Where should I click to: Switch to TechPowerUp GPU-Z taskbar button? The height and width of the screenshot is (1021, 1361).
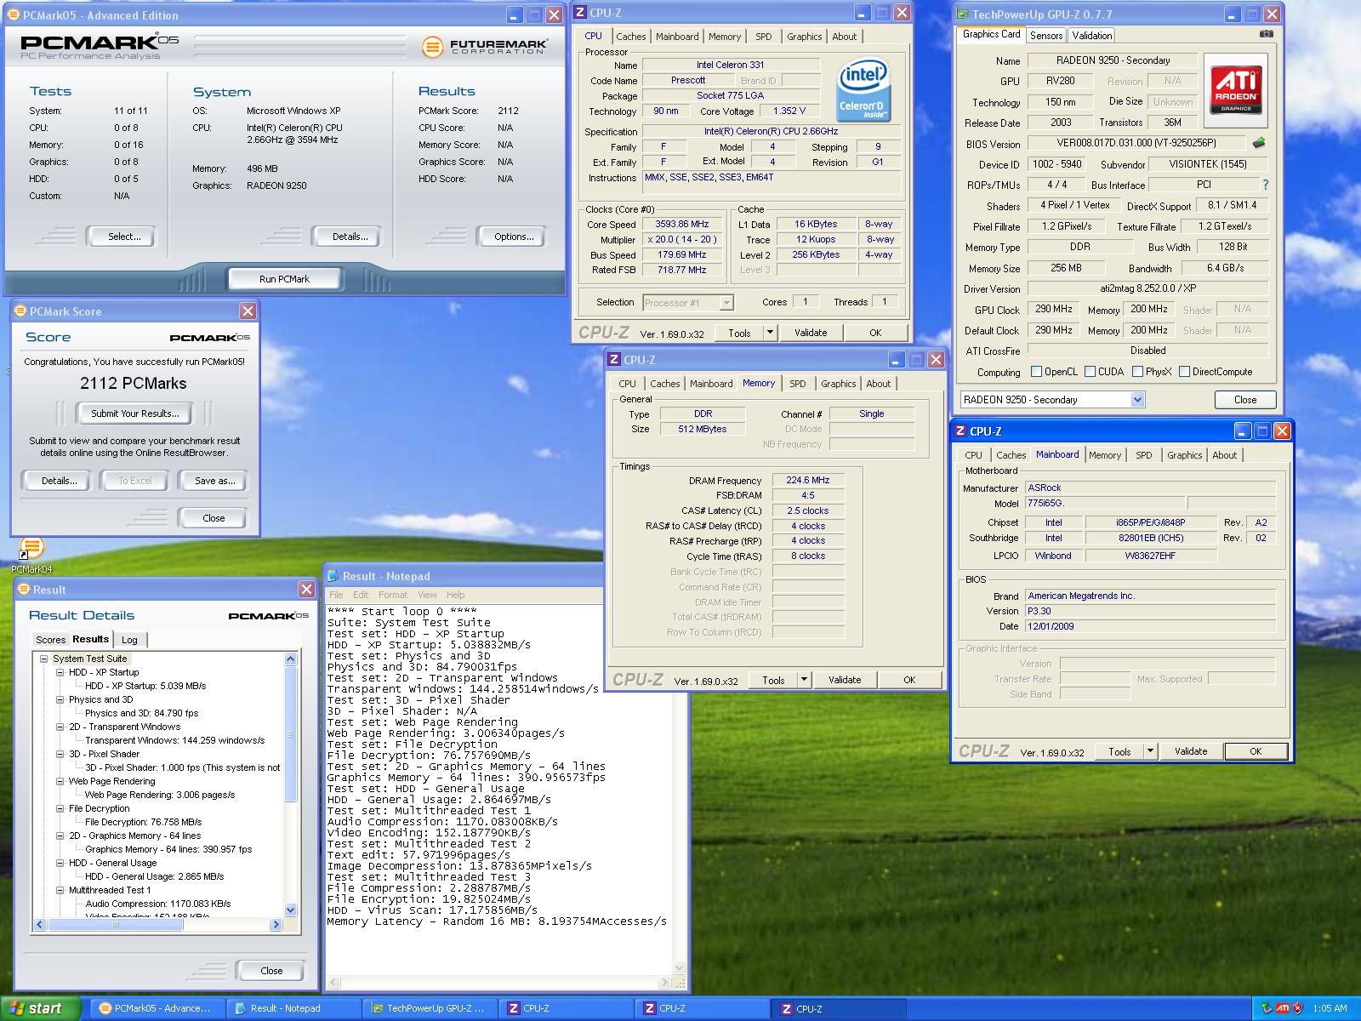[x=430, y=1008]
